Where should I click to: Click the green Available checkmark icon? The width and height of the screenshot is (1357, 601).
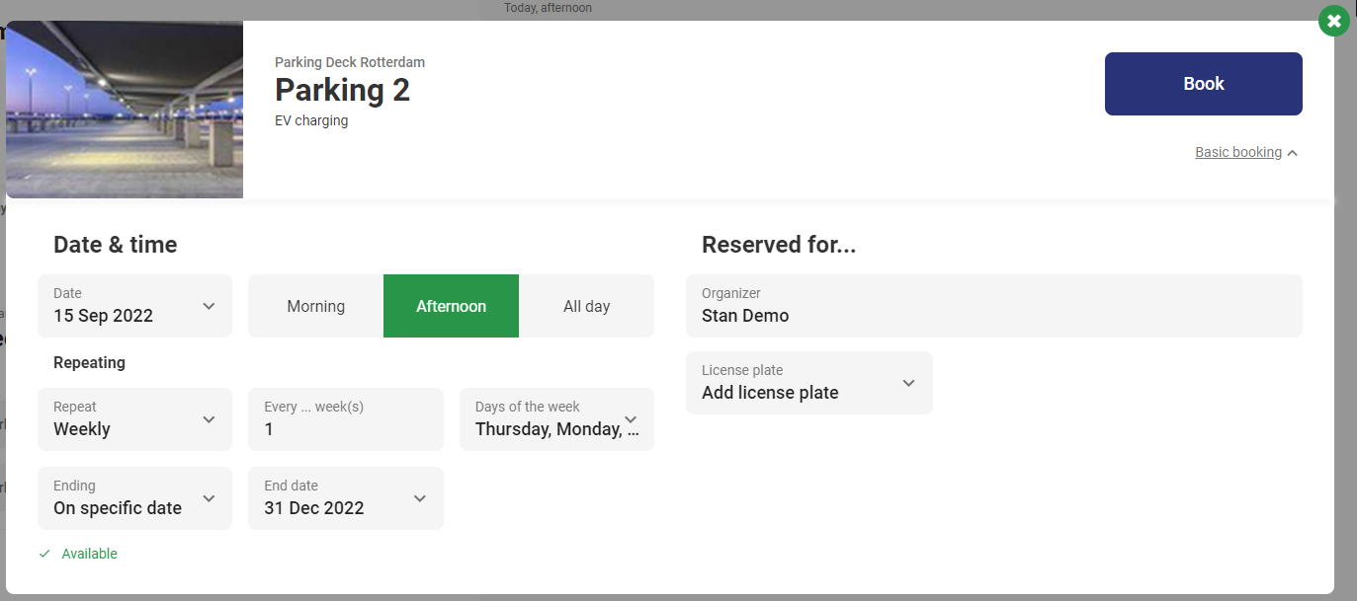tap(44, 554)
